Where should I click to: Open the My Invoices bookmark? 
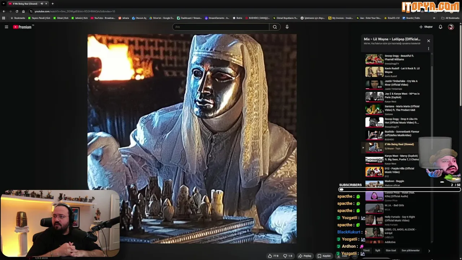point(340,18)
